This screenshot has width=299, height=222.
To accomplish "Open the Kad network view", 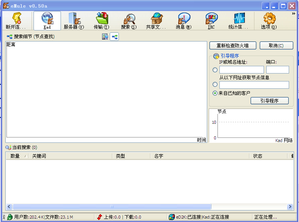I will (47, 21).
